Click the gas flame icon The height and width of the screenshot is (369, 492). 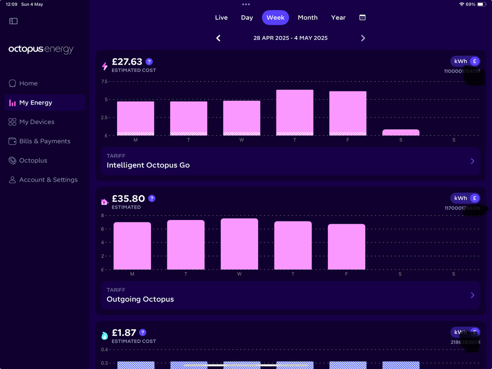pos(105,336)
